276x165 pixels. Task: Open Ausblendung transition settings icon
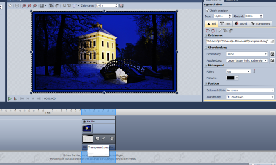272,60
